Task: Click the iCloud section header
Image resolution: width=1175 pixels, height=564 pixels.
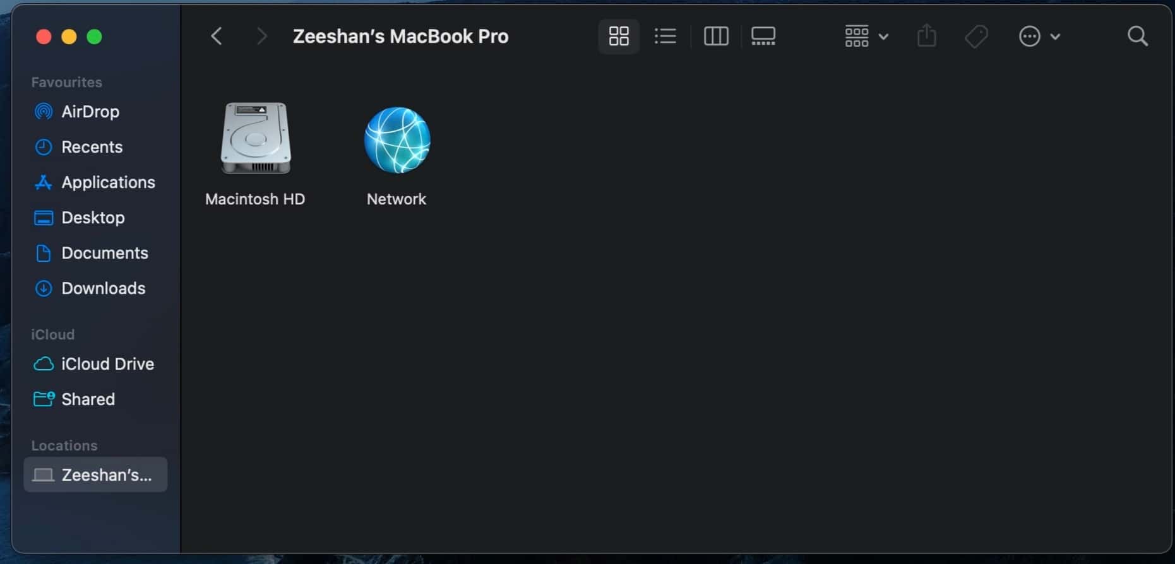Action: (52, 334)
